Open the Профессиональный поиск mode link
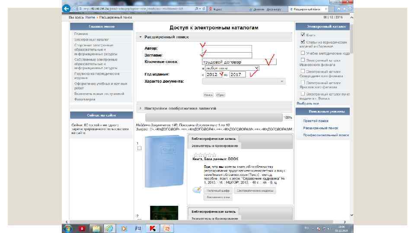The height and width of the screenshot is (233, 415). pos(326,135)
